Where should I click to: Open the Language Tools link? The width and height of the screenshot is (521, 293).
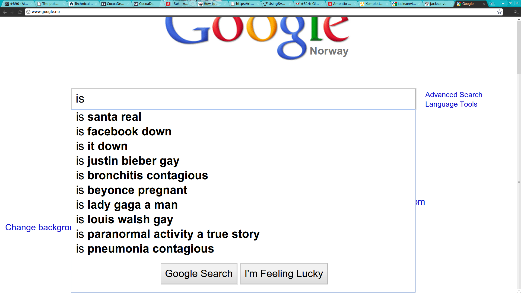pyautogui.click(x=451, y=104)
